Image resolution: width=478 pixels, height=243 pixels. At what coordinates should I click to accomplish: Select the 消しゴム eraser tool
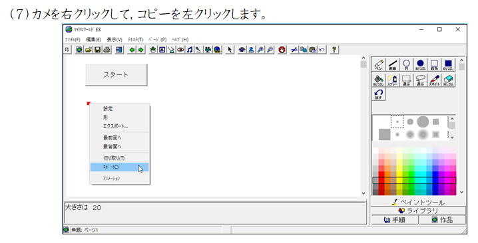point(448,80)
